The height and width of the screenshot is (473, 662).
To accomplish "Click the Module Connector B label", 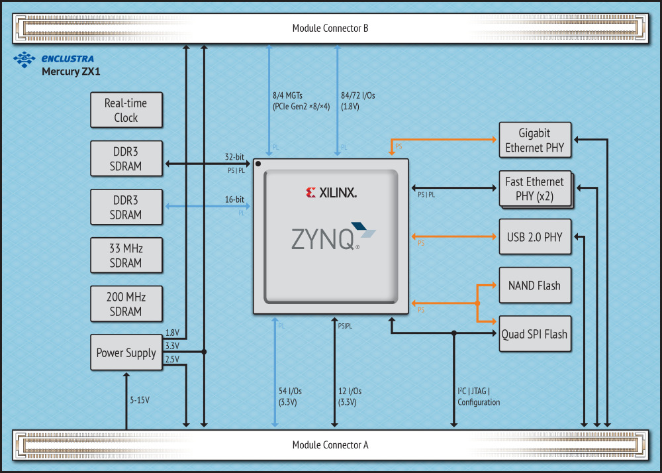I will [330, 28].
